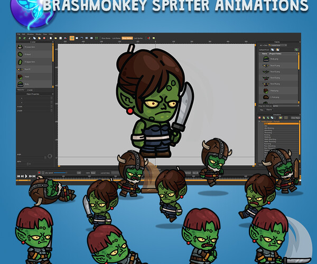Open the Edit menu
This screenshot has width=317, height=264.
[x=24, y=34]
